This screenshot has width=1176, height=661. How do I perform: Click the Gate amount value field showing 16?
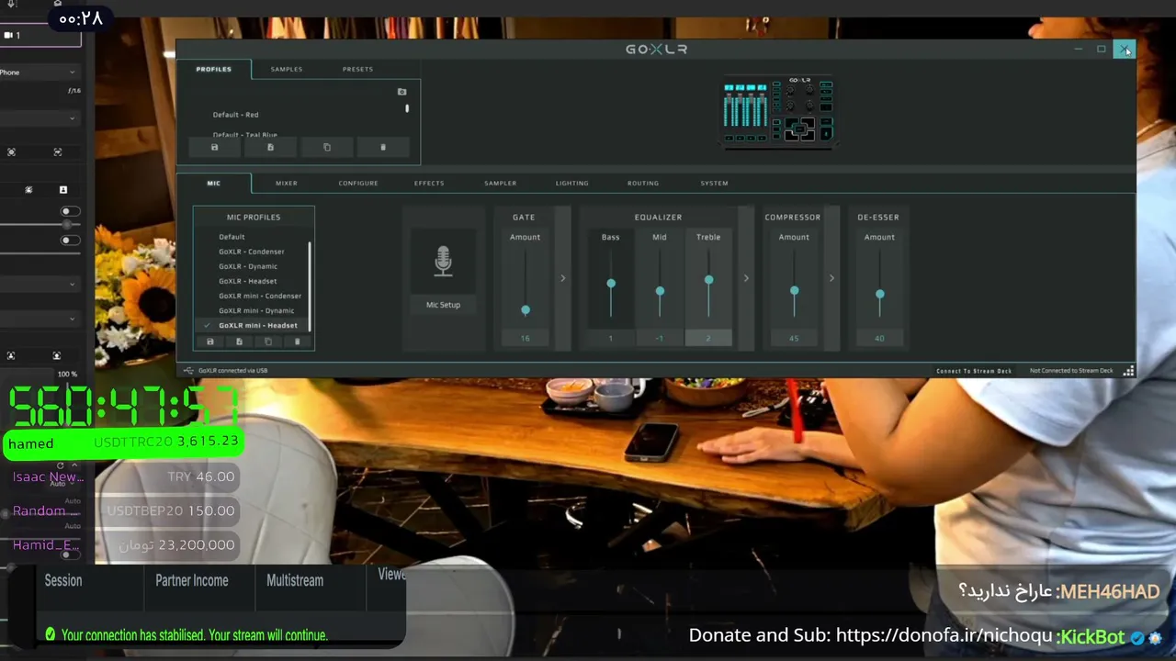pyautogui.click(x=526, y=338)
